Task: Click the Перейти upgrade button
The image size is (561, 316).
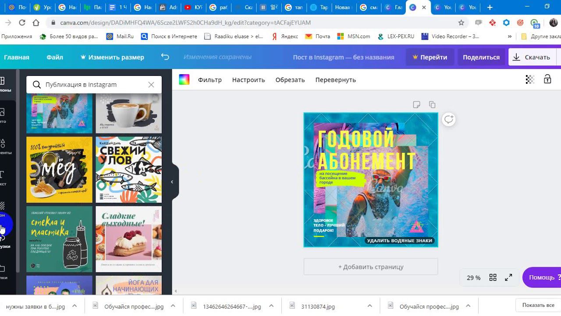Action: pyautogui.click(x=430, y=57)
